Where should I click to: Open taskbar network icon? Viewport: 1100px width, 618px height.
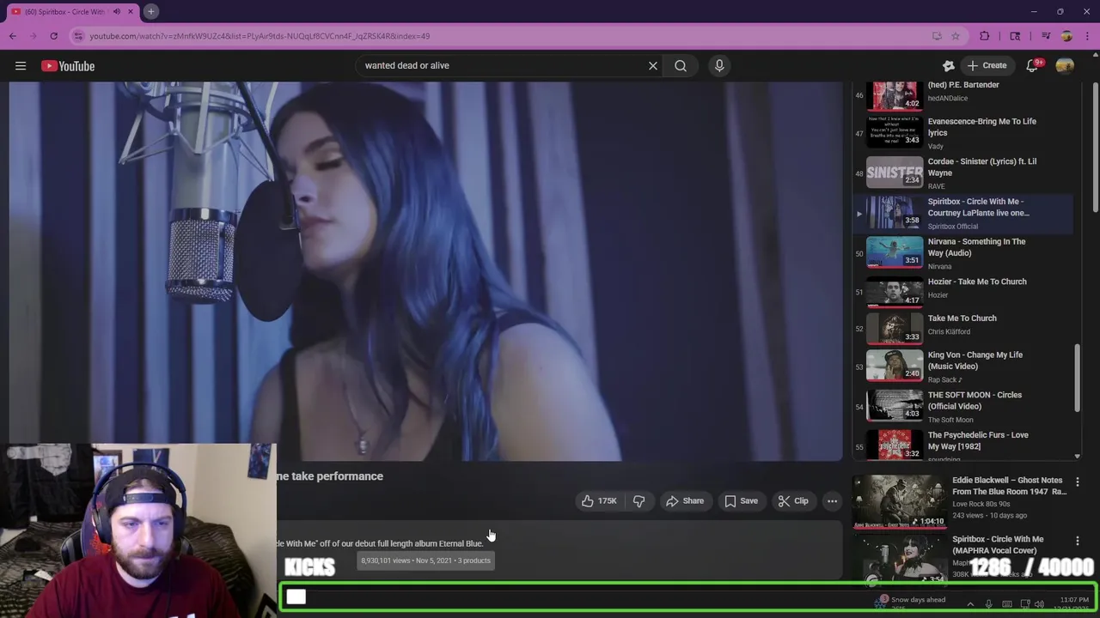pyautogui.click(x=1024, y=604)
